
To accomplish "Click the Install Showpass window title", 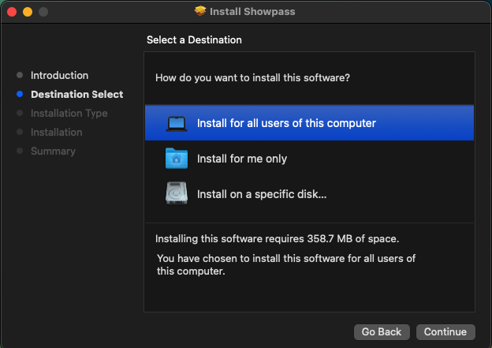I will point(252,12).
